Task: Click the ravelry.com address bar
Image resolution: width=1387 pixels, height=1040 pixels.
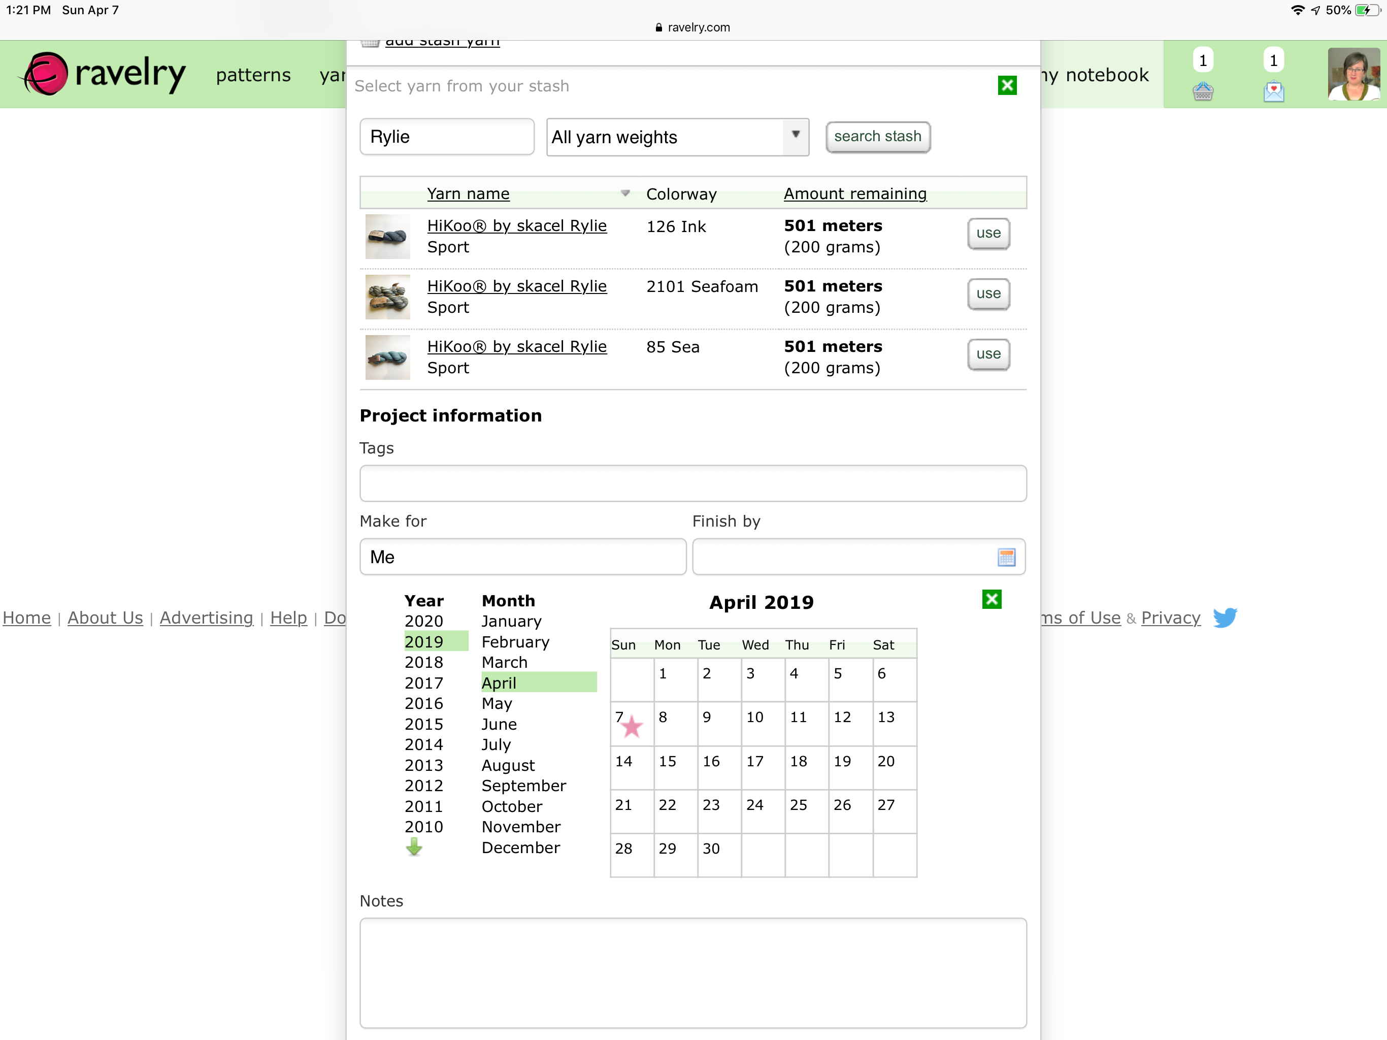Action: (x=693, y=27)
